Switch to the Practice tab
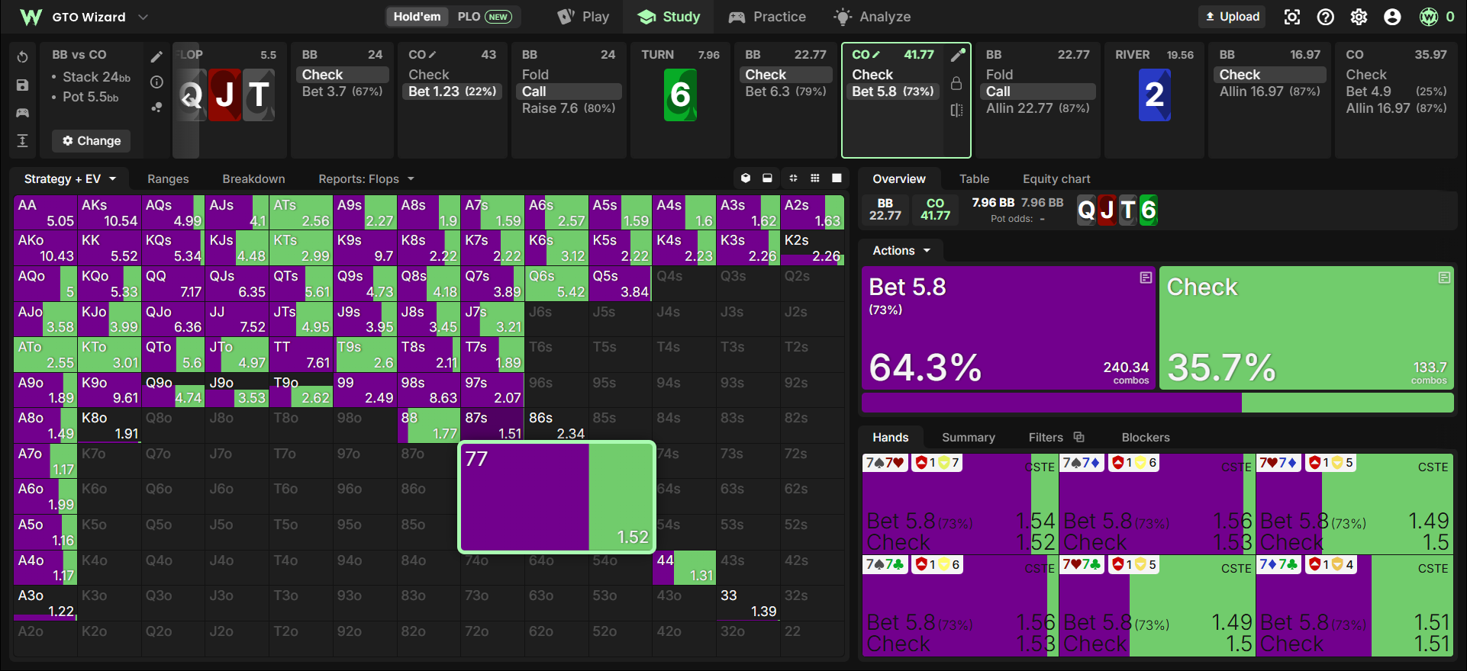The height and width of the screenshot is (671, 1467). click(x=767, y=17)
